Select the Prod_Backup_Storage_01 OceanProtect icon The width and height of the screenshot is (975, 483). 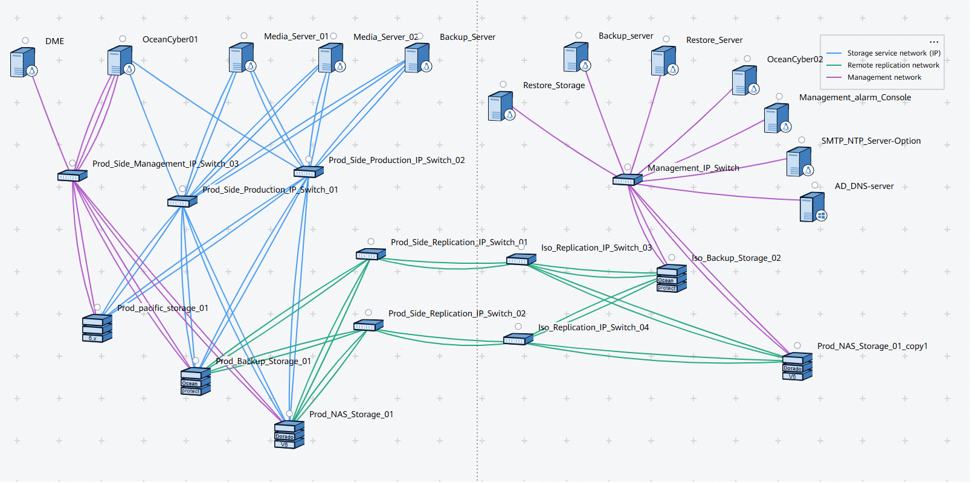(196, 382)
